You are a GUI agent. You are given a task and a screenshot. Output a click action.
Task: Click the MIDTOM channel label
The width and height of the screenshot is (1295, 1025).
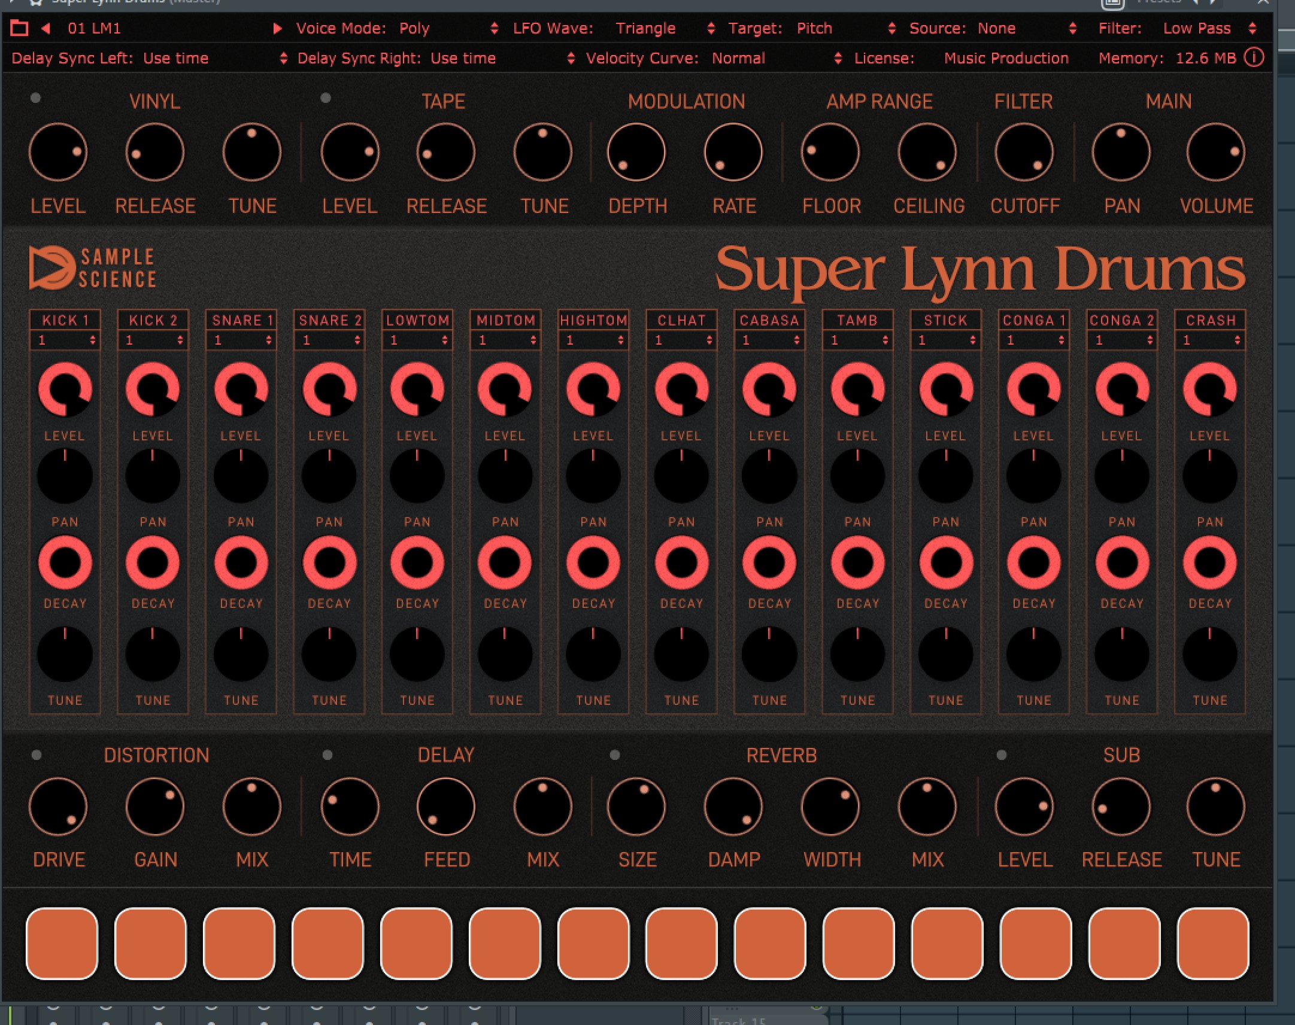(x=505, y=320)
